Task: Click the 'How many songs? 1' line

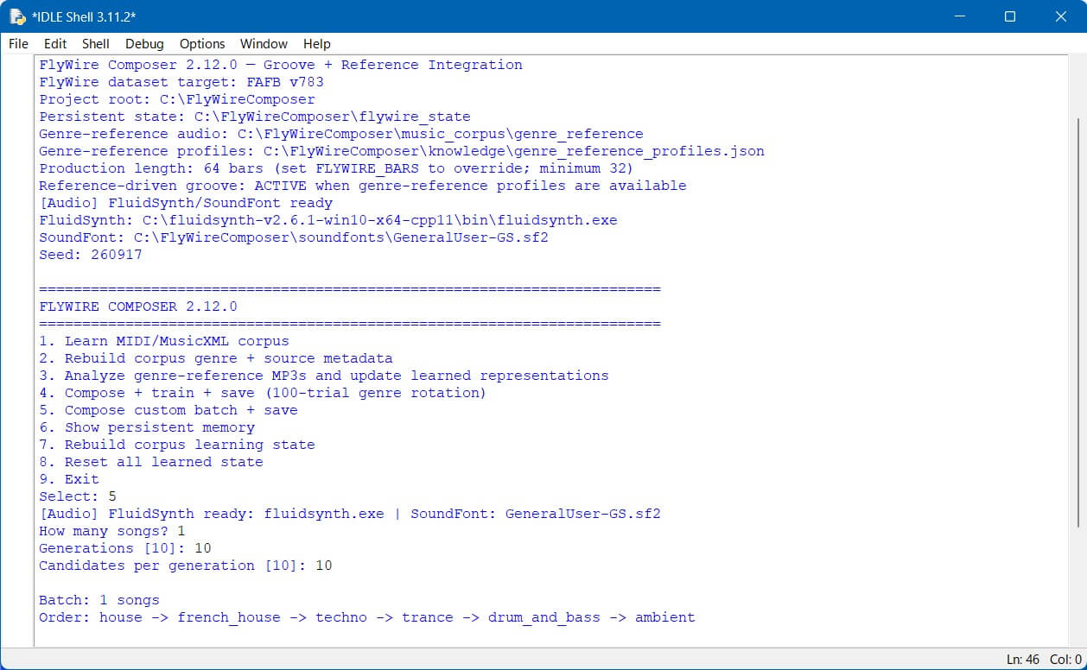Action: pos(112,531)
